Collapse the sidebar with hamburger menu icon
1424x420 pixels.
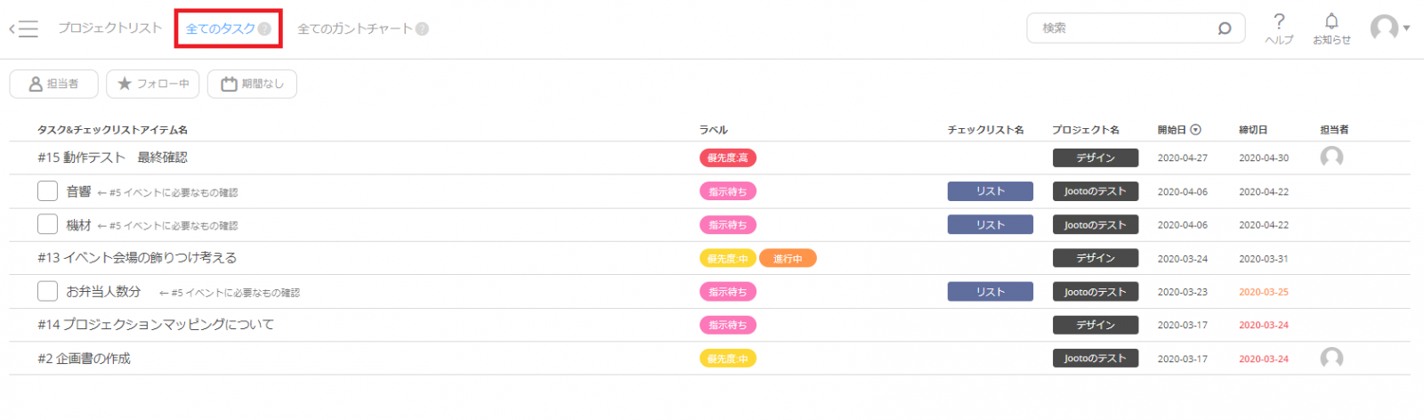24,29
